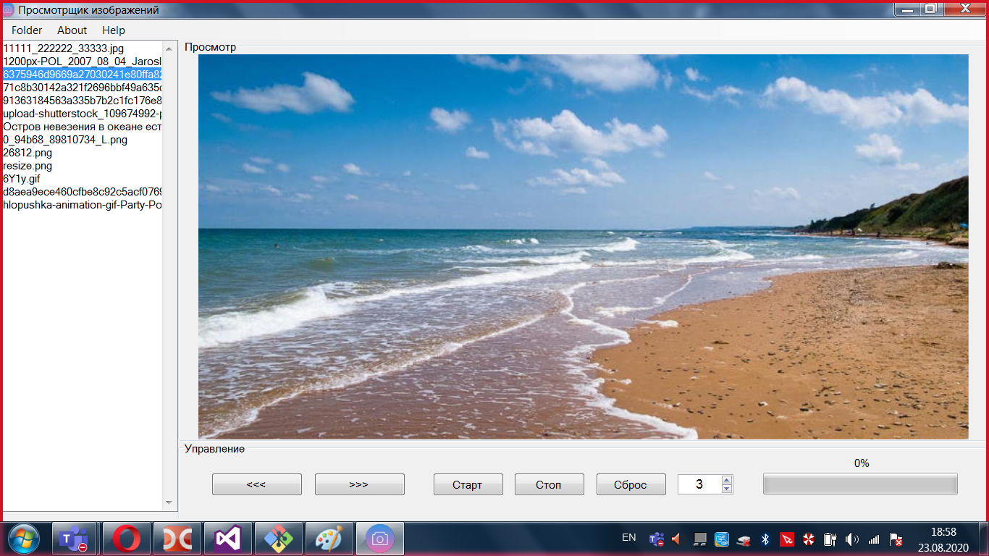Image resolution: width=989 pixels, height=556 pixels.
Task: Click Сброс to reset the viewer
Action: pos(630,484)
